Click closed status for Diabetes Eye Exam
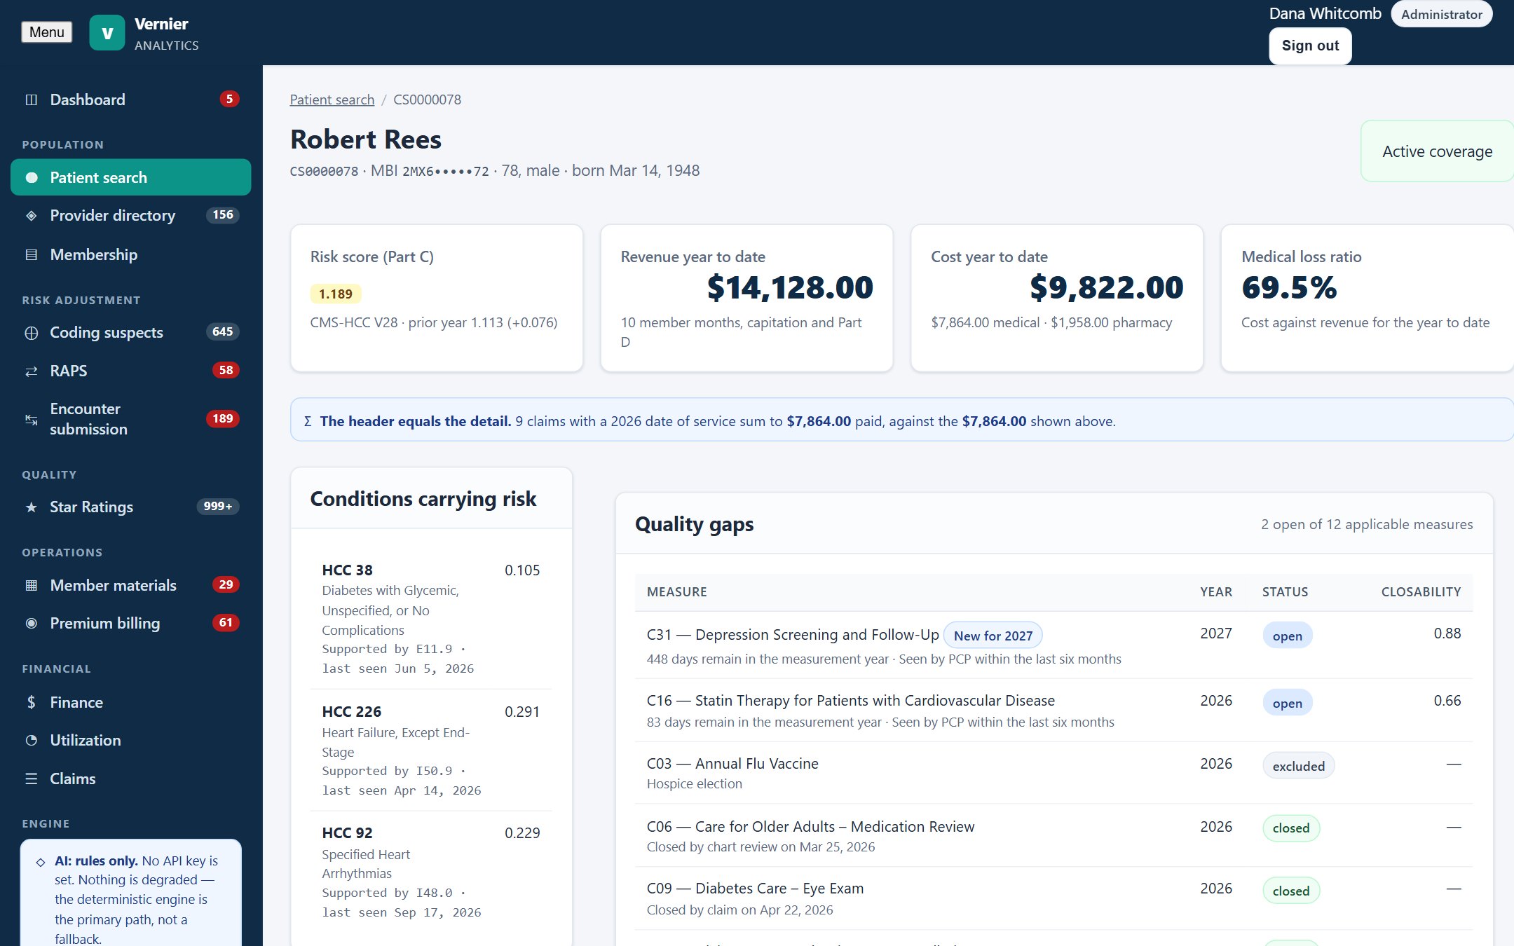This screenshot has height=946, width=1514. [x=1291, y=891]
